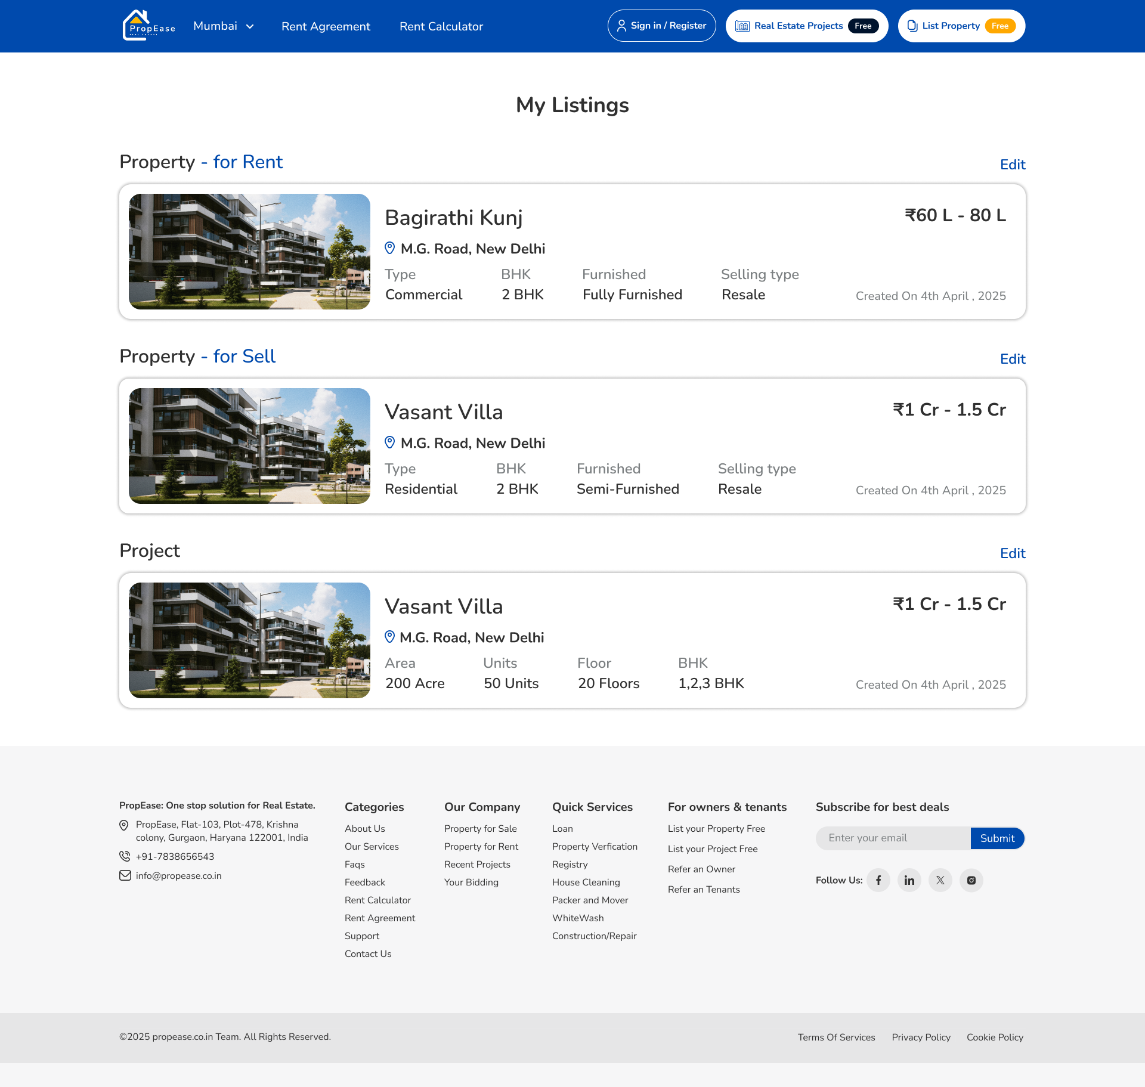Image resolution: width=1145 pixels, height=1087 pixels.
Task: Click the Submit subscribe button
Action: click(997, 838)
